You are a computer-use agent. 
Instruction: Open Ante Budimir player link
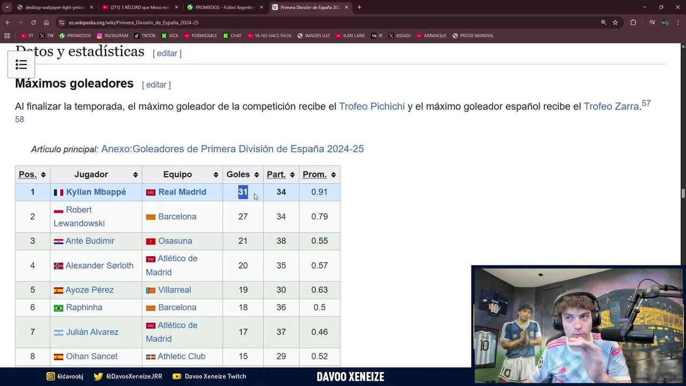(x=90, y=241)
